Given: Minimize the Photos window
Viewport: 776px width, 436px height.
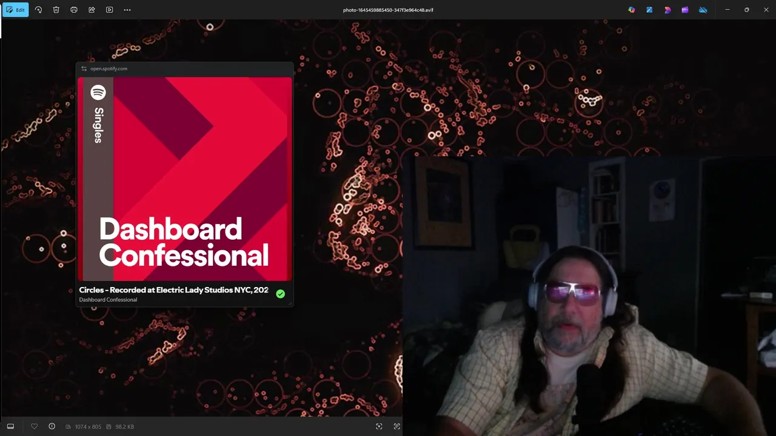Looking at the screenshot, I should point(727,10).
